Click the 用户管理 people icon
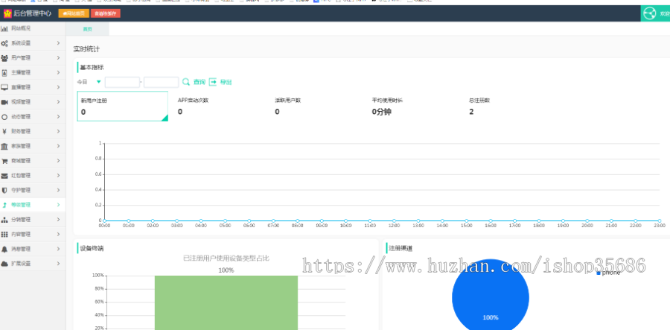 (x=4, y=58)
